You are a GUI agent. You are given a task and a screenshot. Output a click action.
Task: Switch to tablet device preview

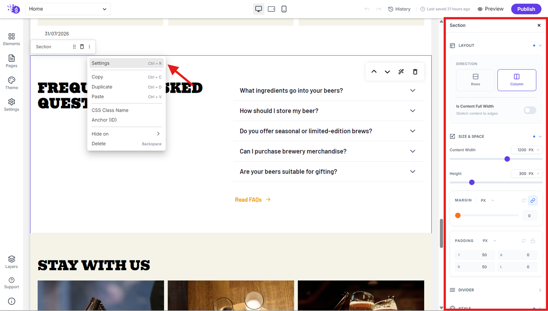click(x=271, y=9)
